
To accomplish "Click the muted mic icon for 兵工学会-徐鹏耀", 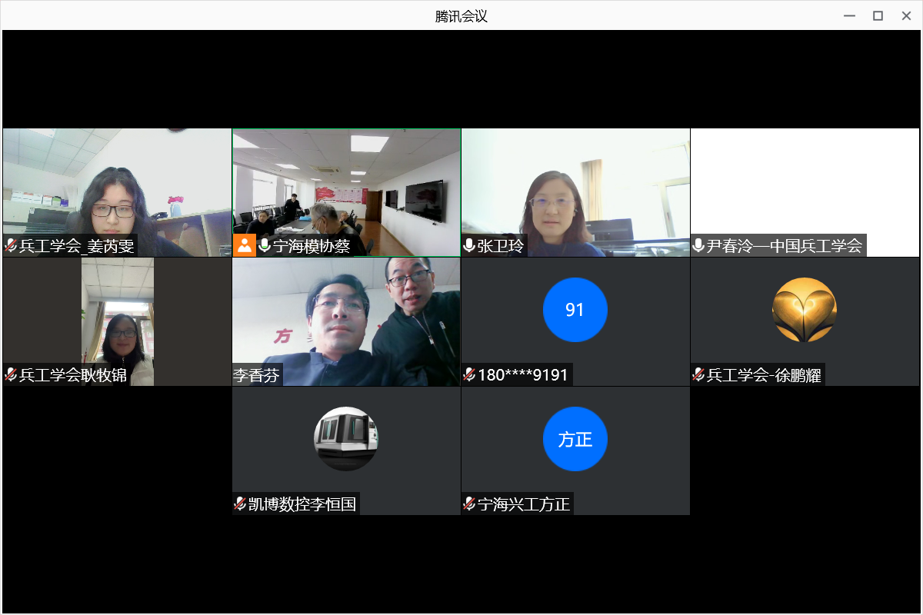I will click(698, 375).
